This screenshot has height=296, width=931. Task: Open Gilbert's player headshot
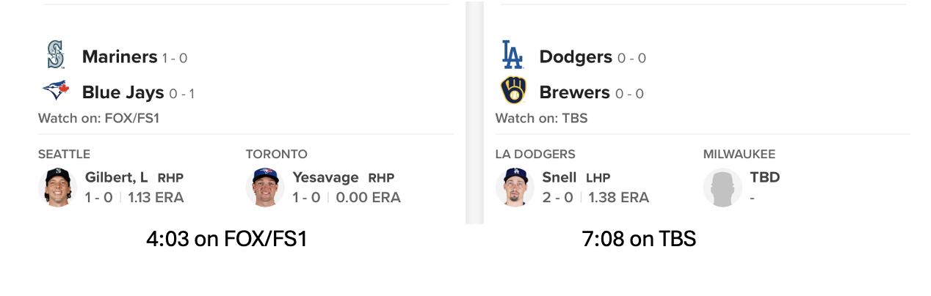click(x=57, y=187)
